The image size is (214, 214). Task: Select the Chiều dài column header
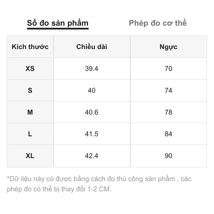click(92, 47)
